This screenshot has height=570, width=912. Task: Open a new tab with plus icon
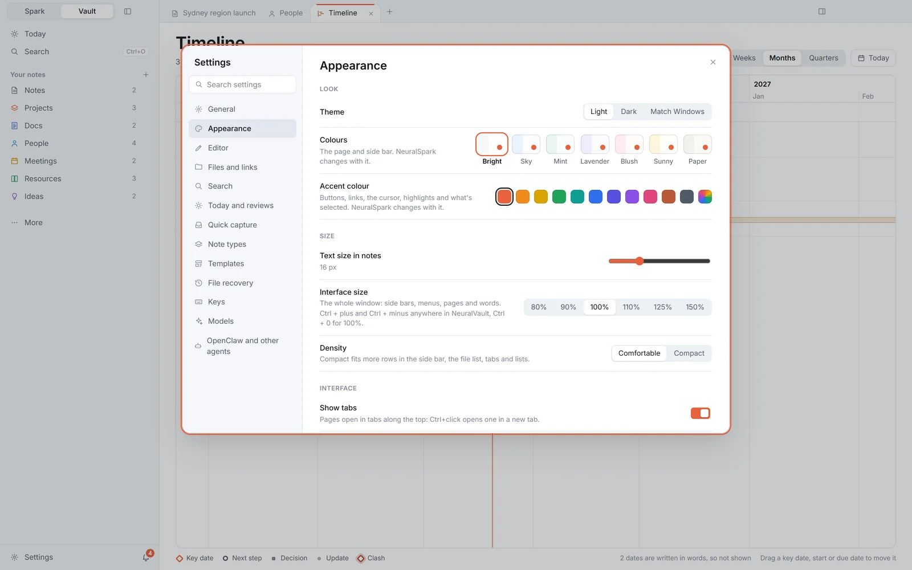[390, 12]
